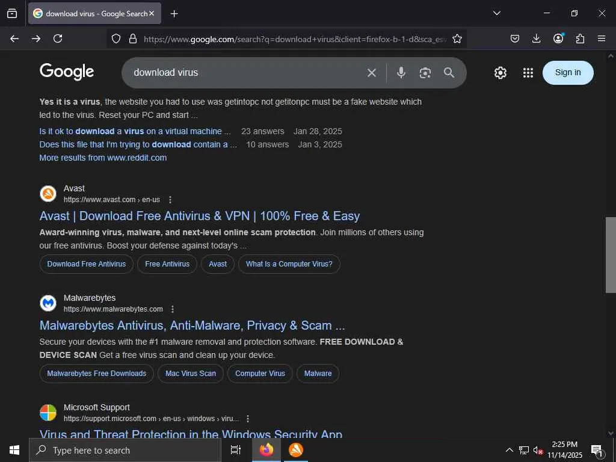Show hidden system tray icons
Image resolution: width=616 pixels, height=462 pixels.
coord(509,450)
